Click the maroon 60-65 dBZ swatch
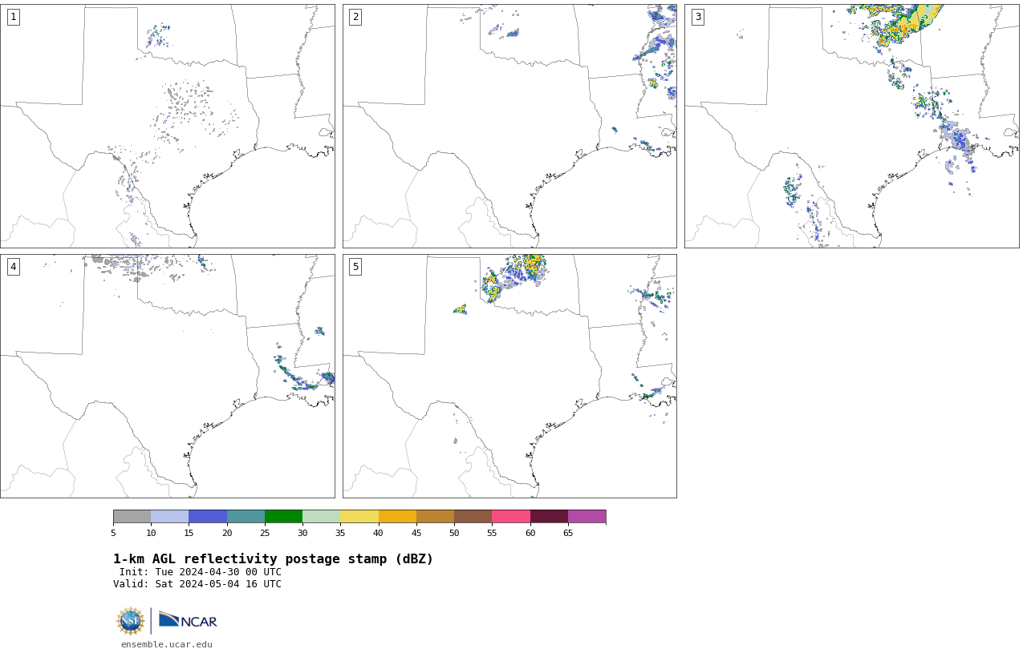 [549, 517]
